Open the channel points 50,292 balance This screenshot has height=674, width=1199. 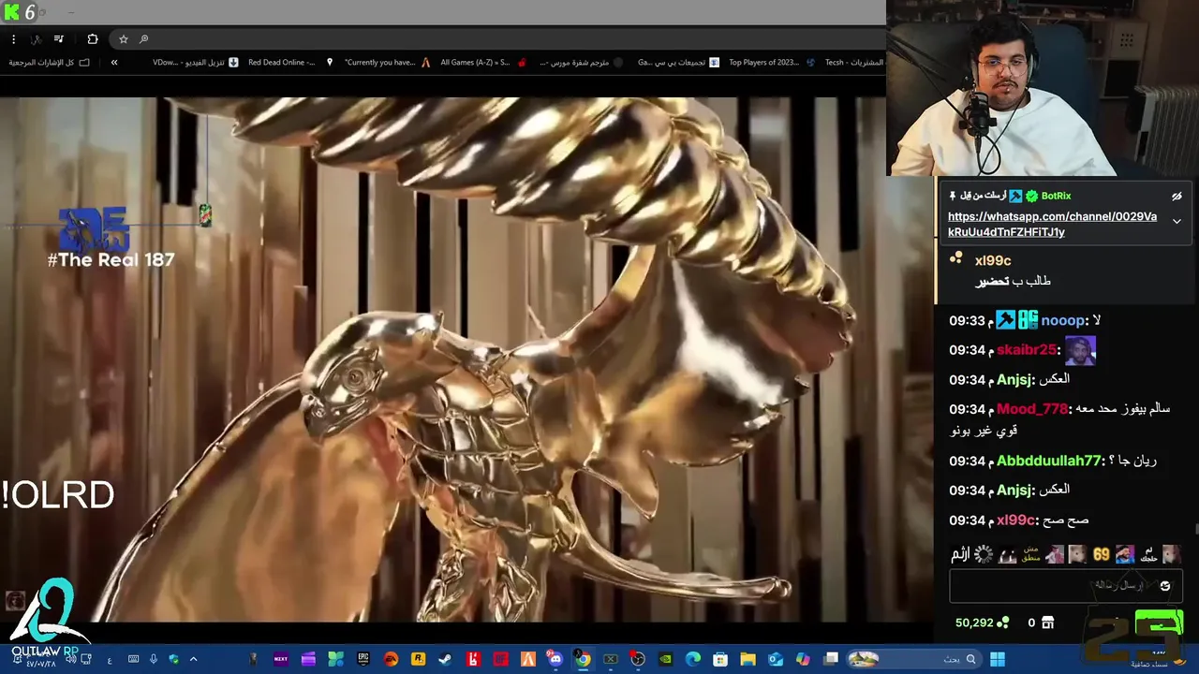(982, 623)
